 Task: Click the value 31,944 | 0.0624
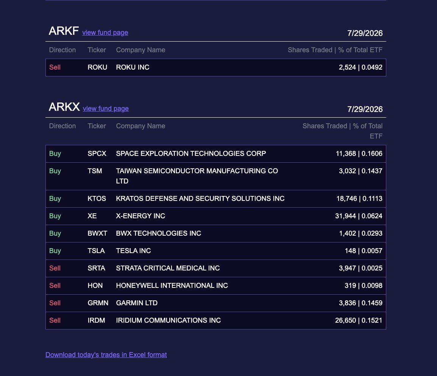[359, 216]
